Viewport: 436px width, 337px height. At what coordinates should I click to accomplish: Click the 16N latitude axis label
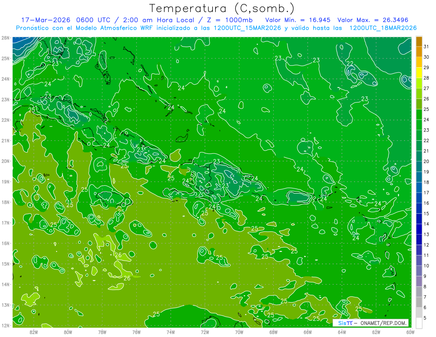click(x=5, y=243)
